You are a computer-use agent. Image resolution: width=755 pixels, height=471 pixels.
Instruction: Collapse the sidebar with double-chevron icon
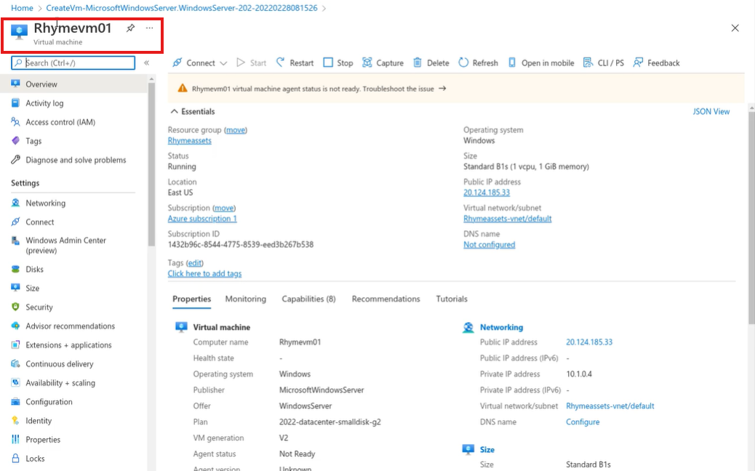click(x=146, y=63)
